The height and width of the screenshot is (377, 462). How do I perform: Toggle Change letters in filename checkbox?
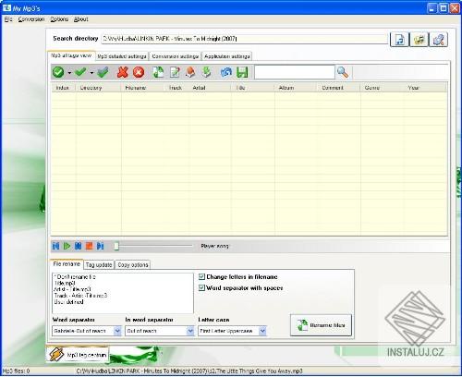pos(201,276)
